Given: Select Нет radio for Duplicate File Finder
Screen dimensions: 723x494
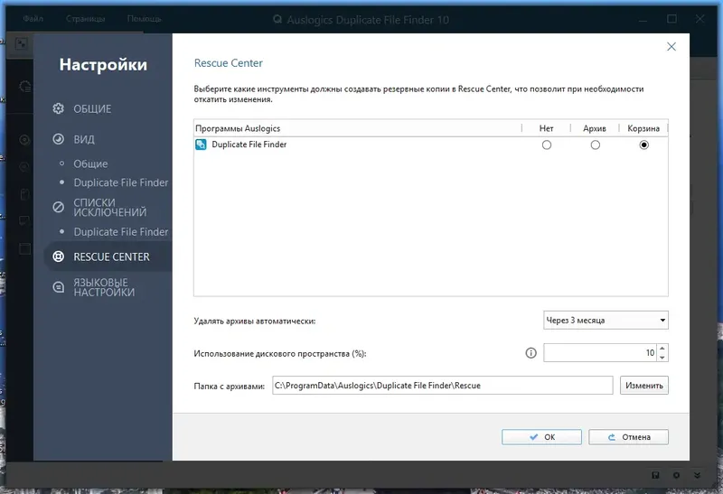Looking at the screenshot, I should pos(547,144).
